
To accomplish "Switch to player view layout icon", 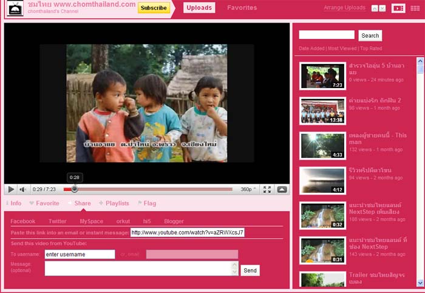I will point(398,9).
